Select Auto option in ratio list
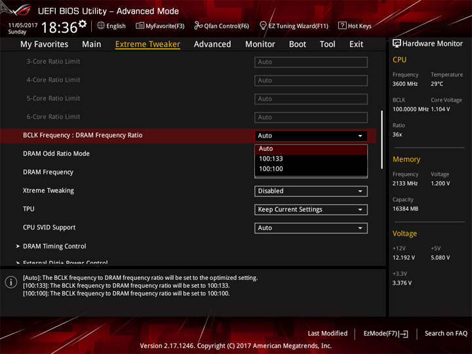The height and width of the screenshot is (354, 472). (x=311, y=149)
